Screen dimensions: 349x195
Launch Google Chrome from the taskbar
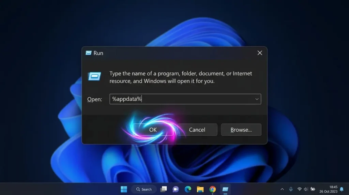[213, 189]
